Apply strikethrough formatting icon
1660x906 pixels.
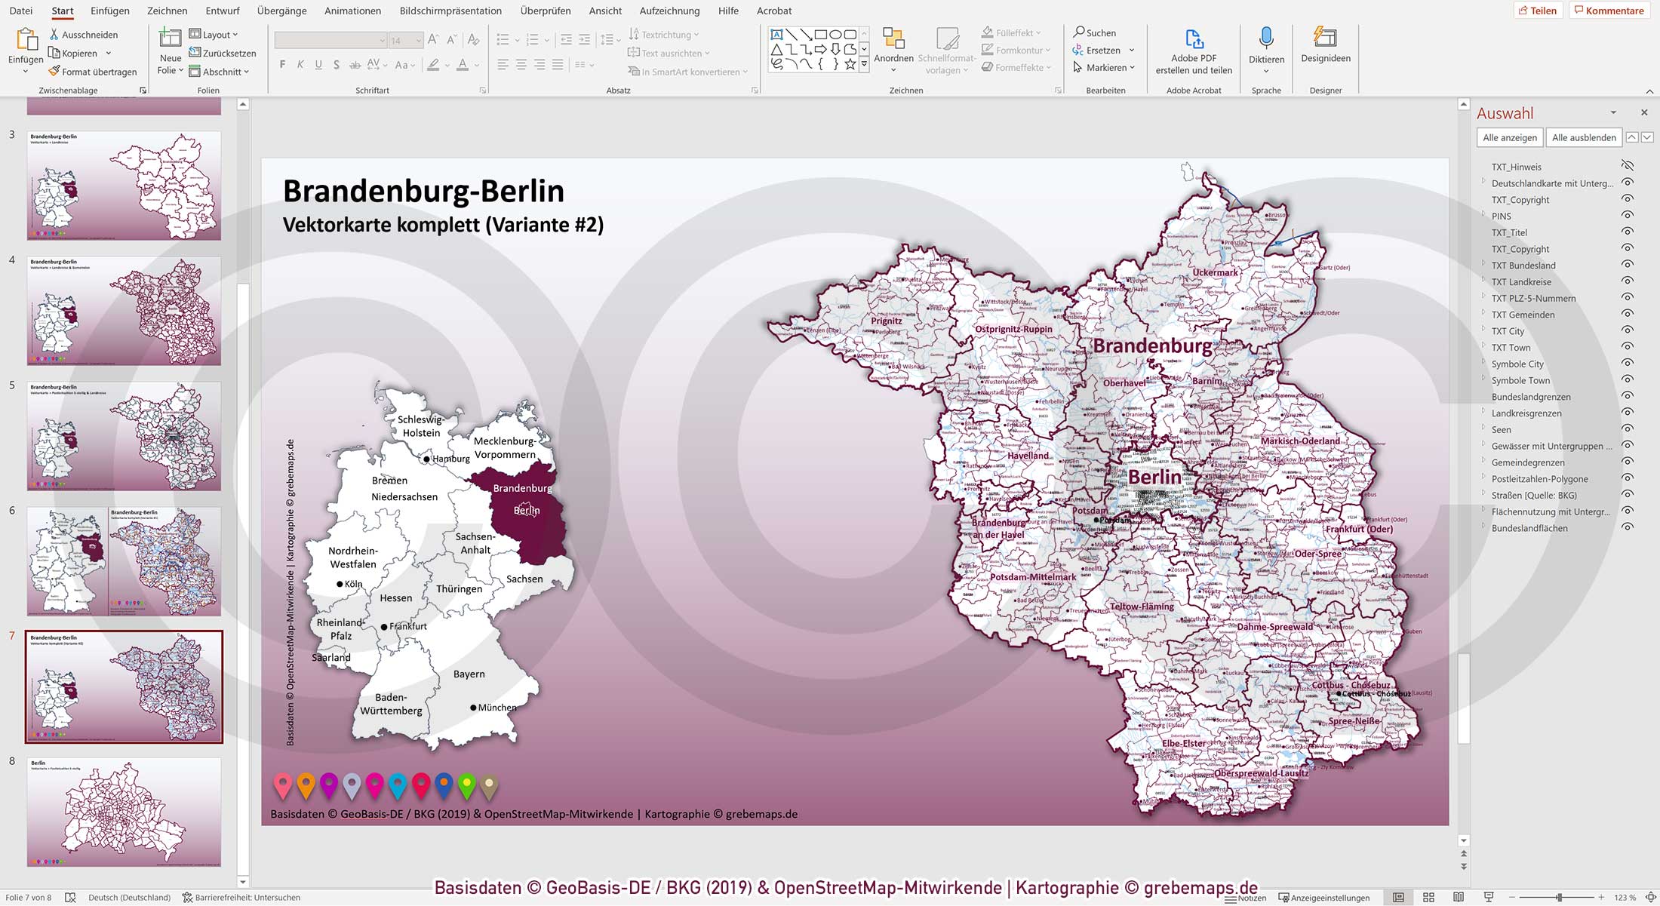(355, 65)
